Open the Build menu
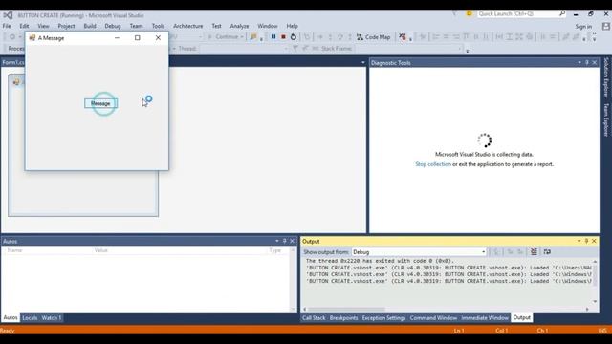 pos(90,26)
